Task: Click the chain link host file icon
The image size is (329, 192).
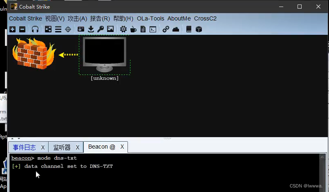Action: click(166, 29)
